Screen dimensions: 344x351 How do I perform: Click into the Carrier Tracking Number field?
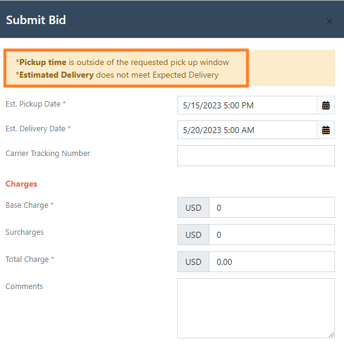[256, 155]
